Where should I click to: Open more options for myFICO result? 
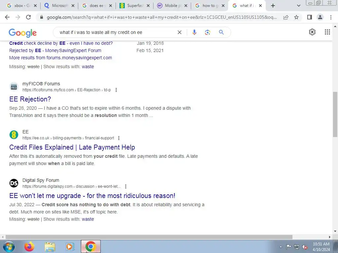(x=116, y=90)
